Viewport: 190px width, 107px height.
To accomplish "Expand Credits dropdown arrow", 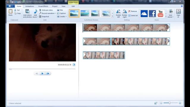I will pos(66,17).
